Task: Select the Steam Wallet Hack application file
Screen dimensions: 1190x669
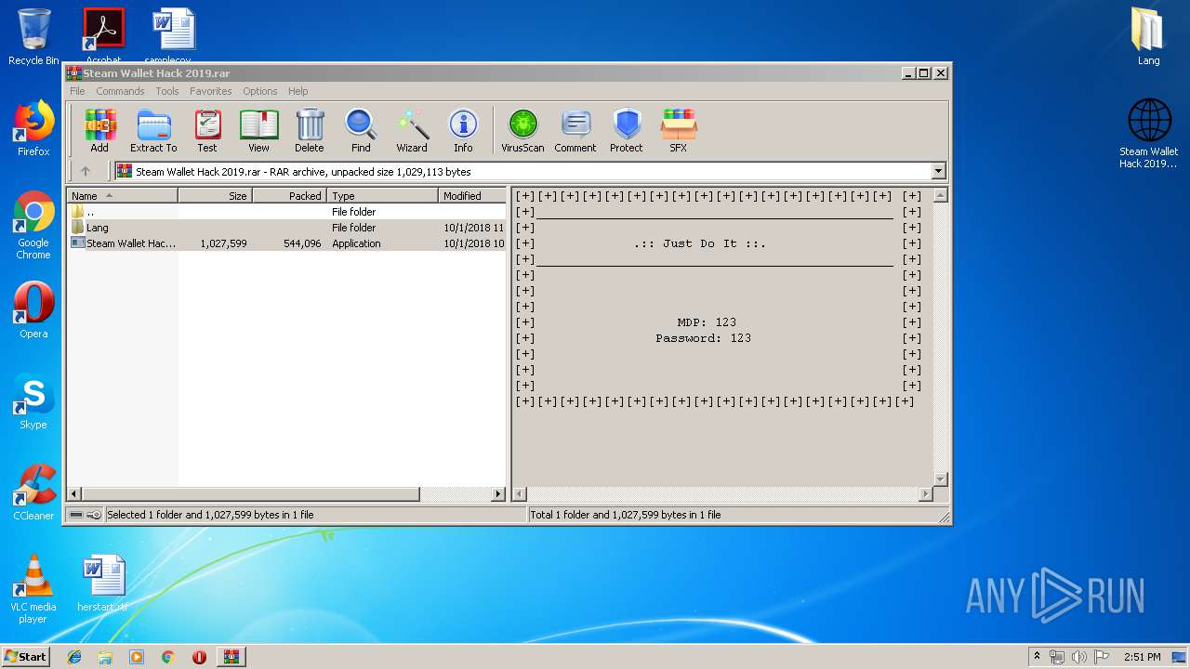Action: coord(286,243)
